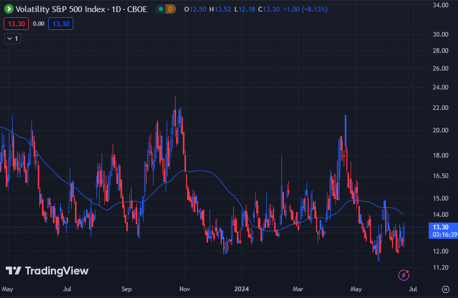Click the high value H13.52

[220, 9]
